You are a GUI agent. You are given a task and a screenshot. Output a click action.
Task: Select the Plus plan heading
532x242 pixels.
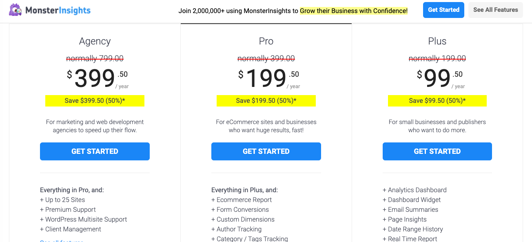pos(437,41)
